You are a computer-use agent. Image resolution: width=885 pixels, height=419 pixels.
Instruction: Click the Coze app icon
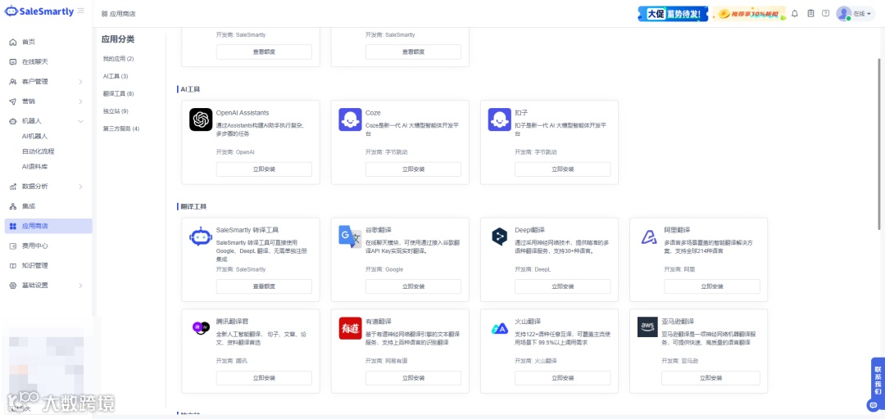pos(350,119)
